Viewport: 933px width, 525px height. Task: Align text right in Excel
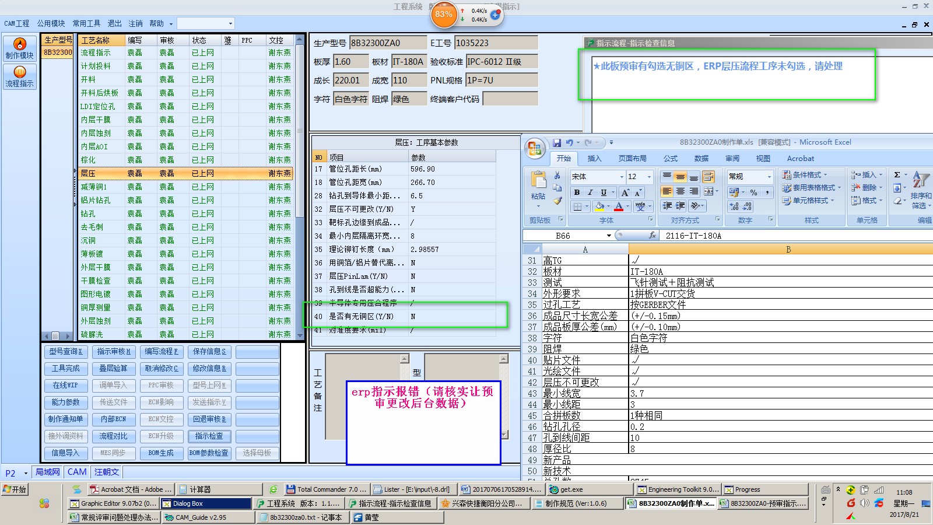[x=693, y=191]
